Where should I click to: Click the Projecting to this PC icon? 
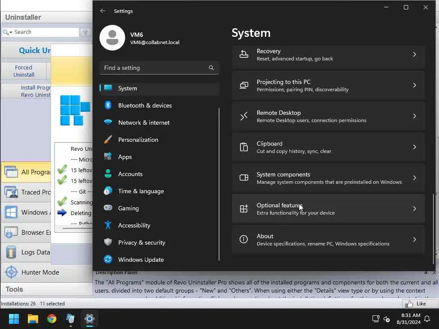(x=244, y=85)
